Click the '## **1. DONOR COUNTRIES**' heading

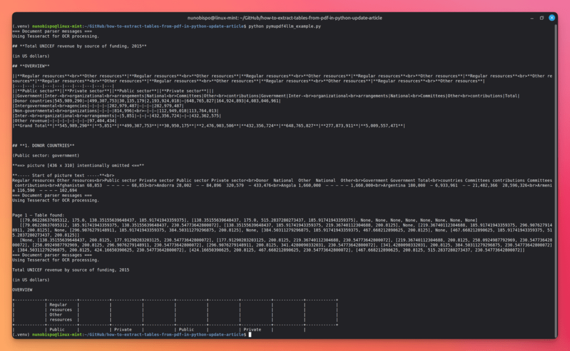point(43,146)
